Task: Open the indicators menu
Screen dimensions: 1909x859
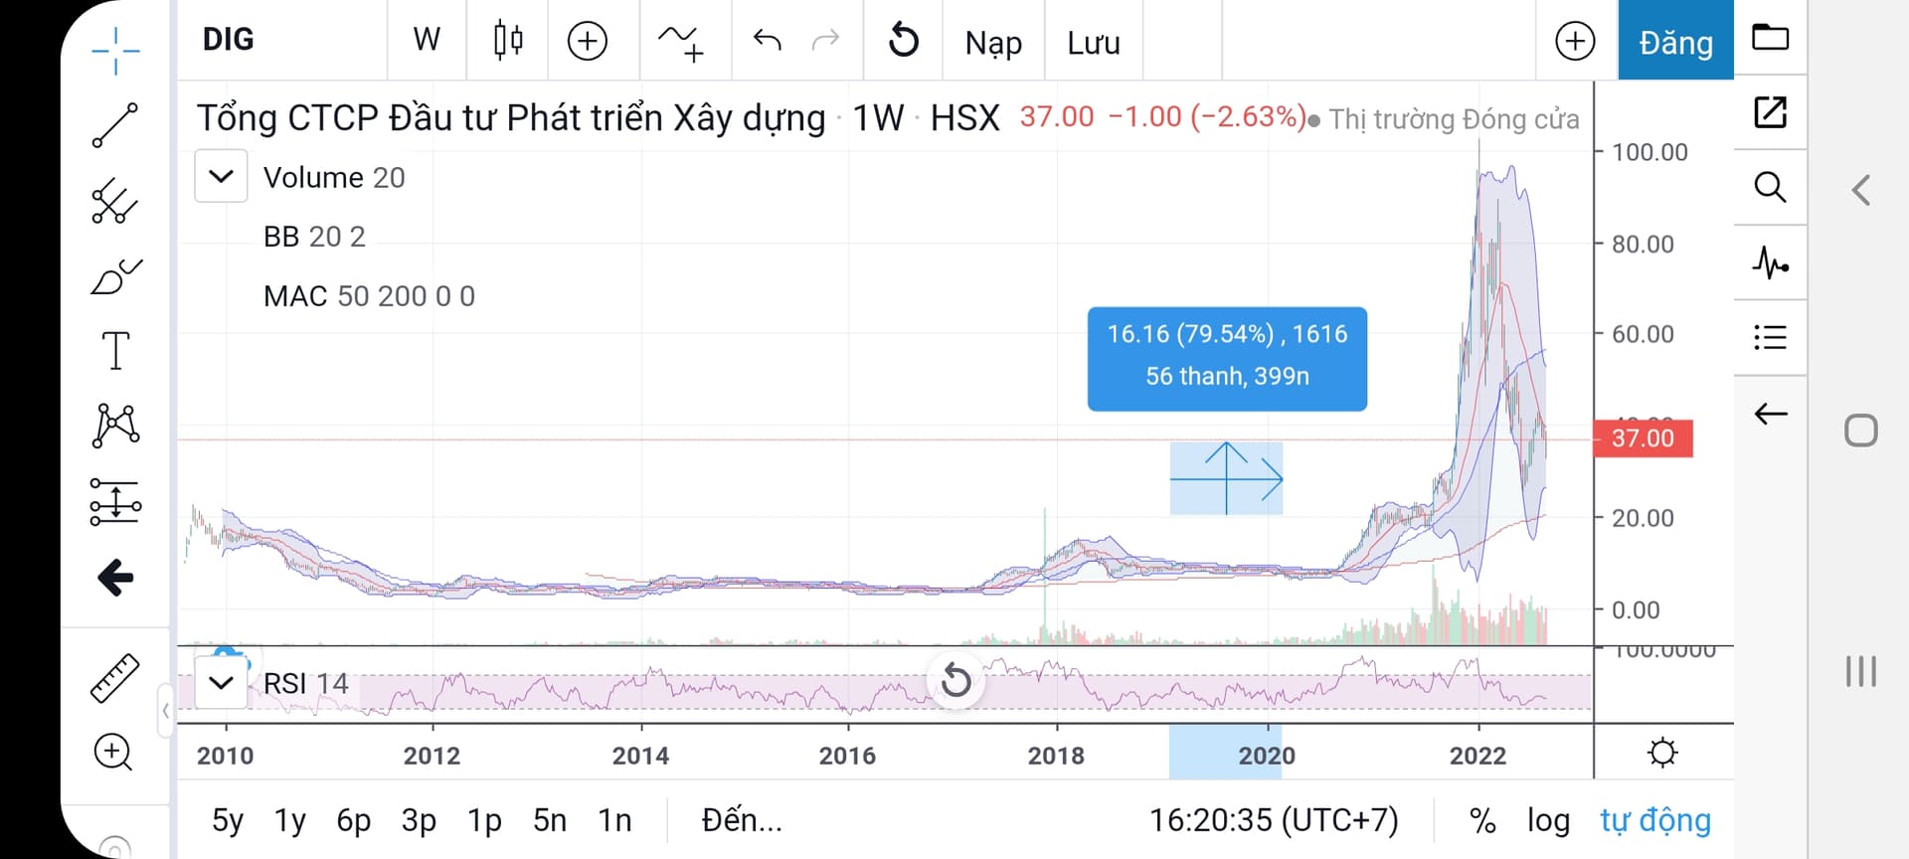Action: 681,41
